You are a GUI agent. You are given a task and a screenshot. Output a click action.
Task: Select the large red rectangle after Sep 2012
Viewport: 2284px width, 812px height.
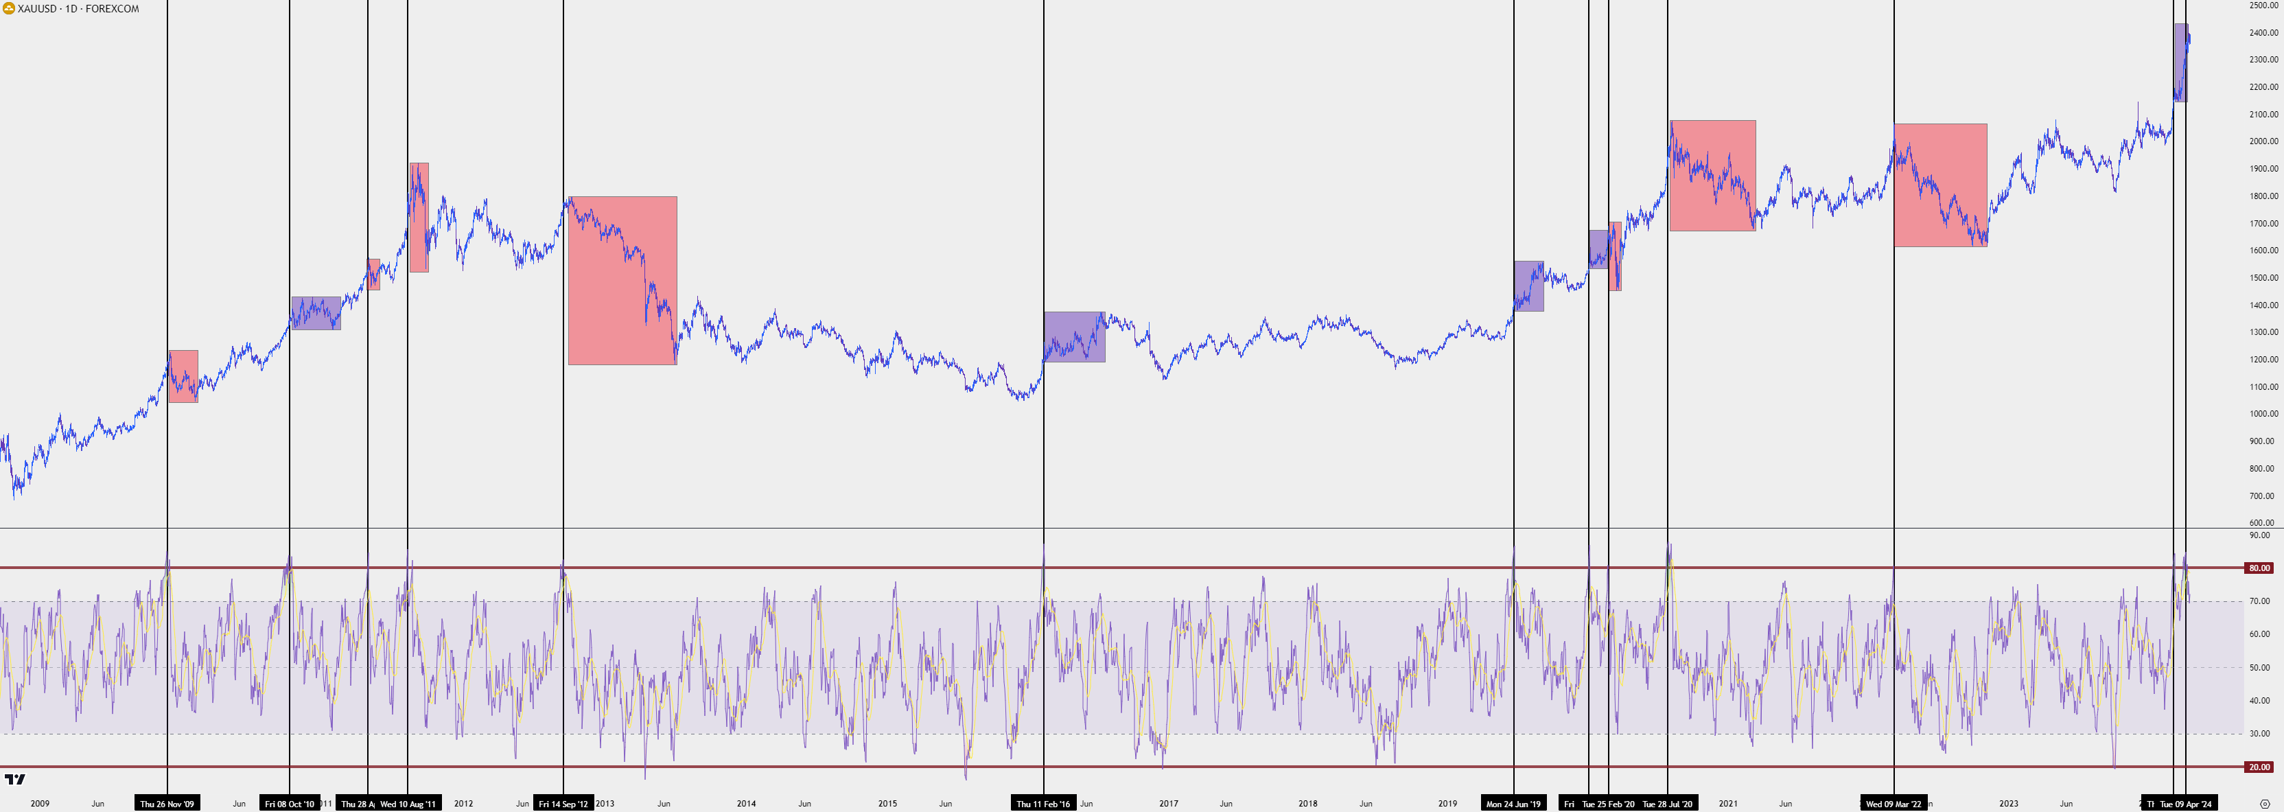point(622,280)
